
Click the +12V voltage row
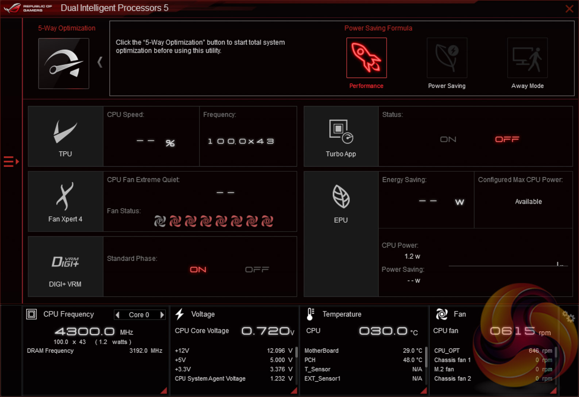(233, 351)
